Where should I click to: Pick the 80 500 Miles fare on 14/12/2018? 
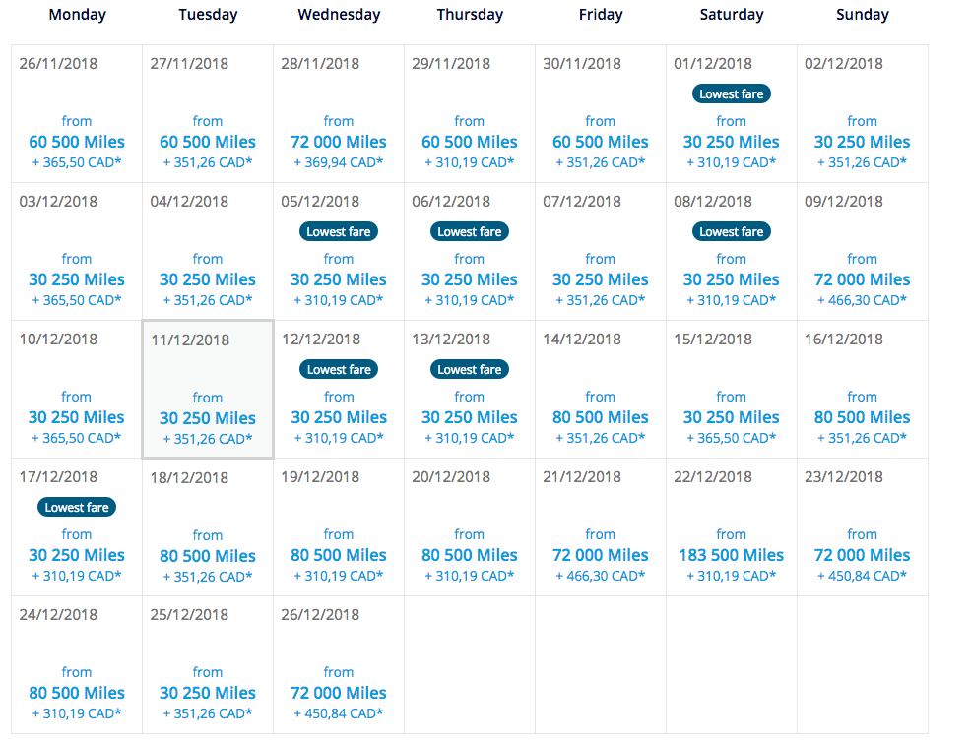click(601, 417)
